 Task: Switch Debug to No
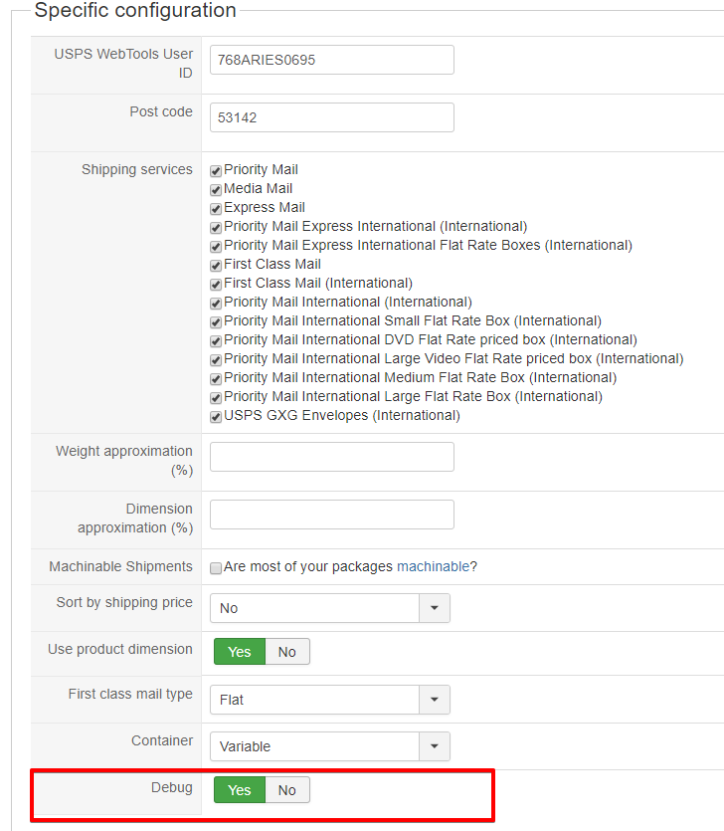click(287, 790)
